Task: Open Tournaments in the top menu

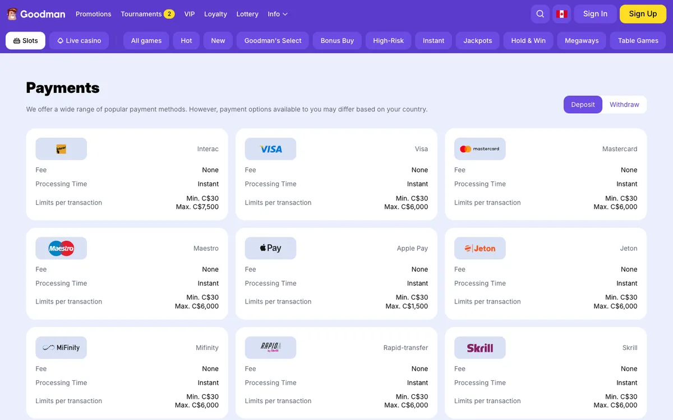Action: coord(141,14)
